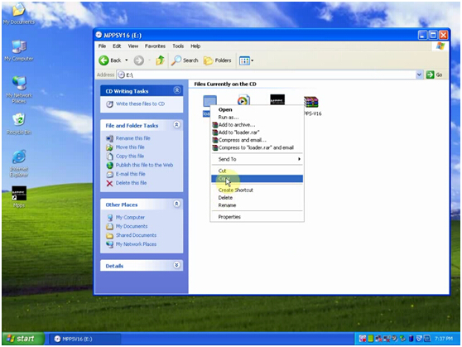Screen dimensions: 462x347
Task: Click the Internet Explorer desktop icon
Action: tap(19, 164)
